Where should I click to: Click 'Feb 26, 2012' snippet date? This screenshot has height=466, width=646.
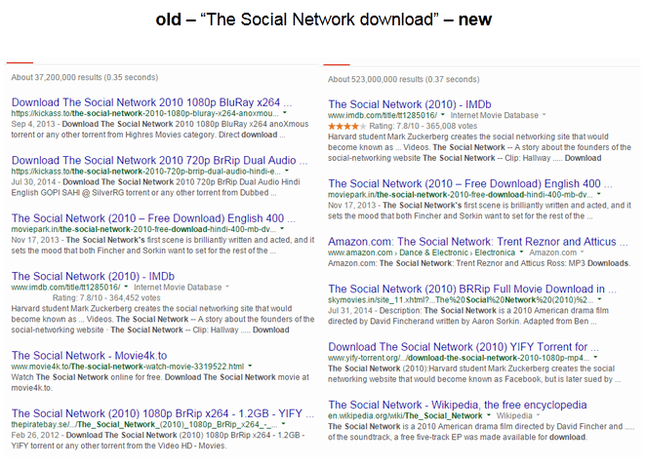point(36,435)
